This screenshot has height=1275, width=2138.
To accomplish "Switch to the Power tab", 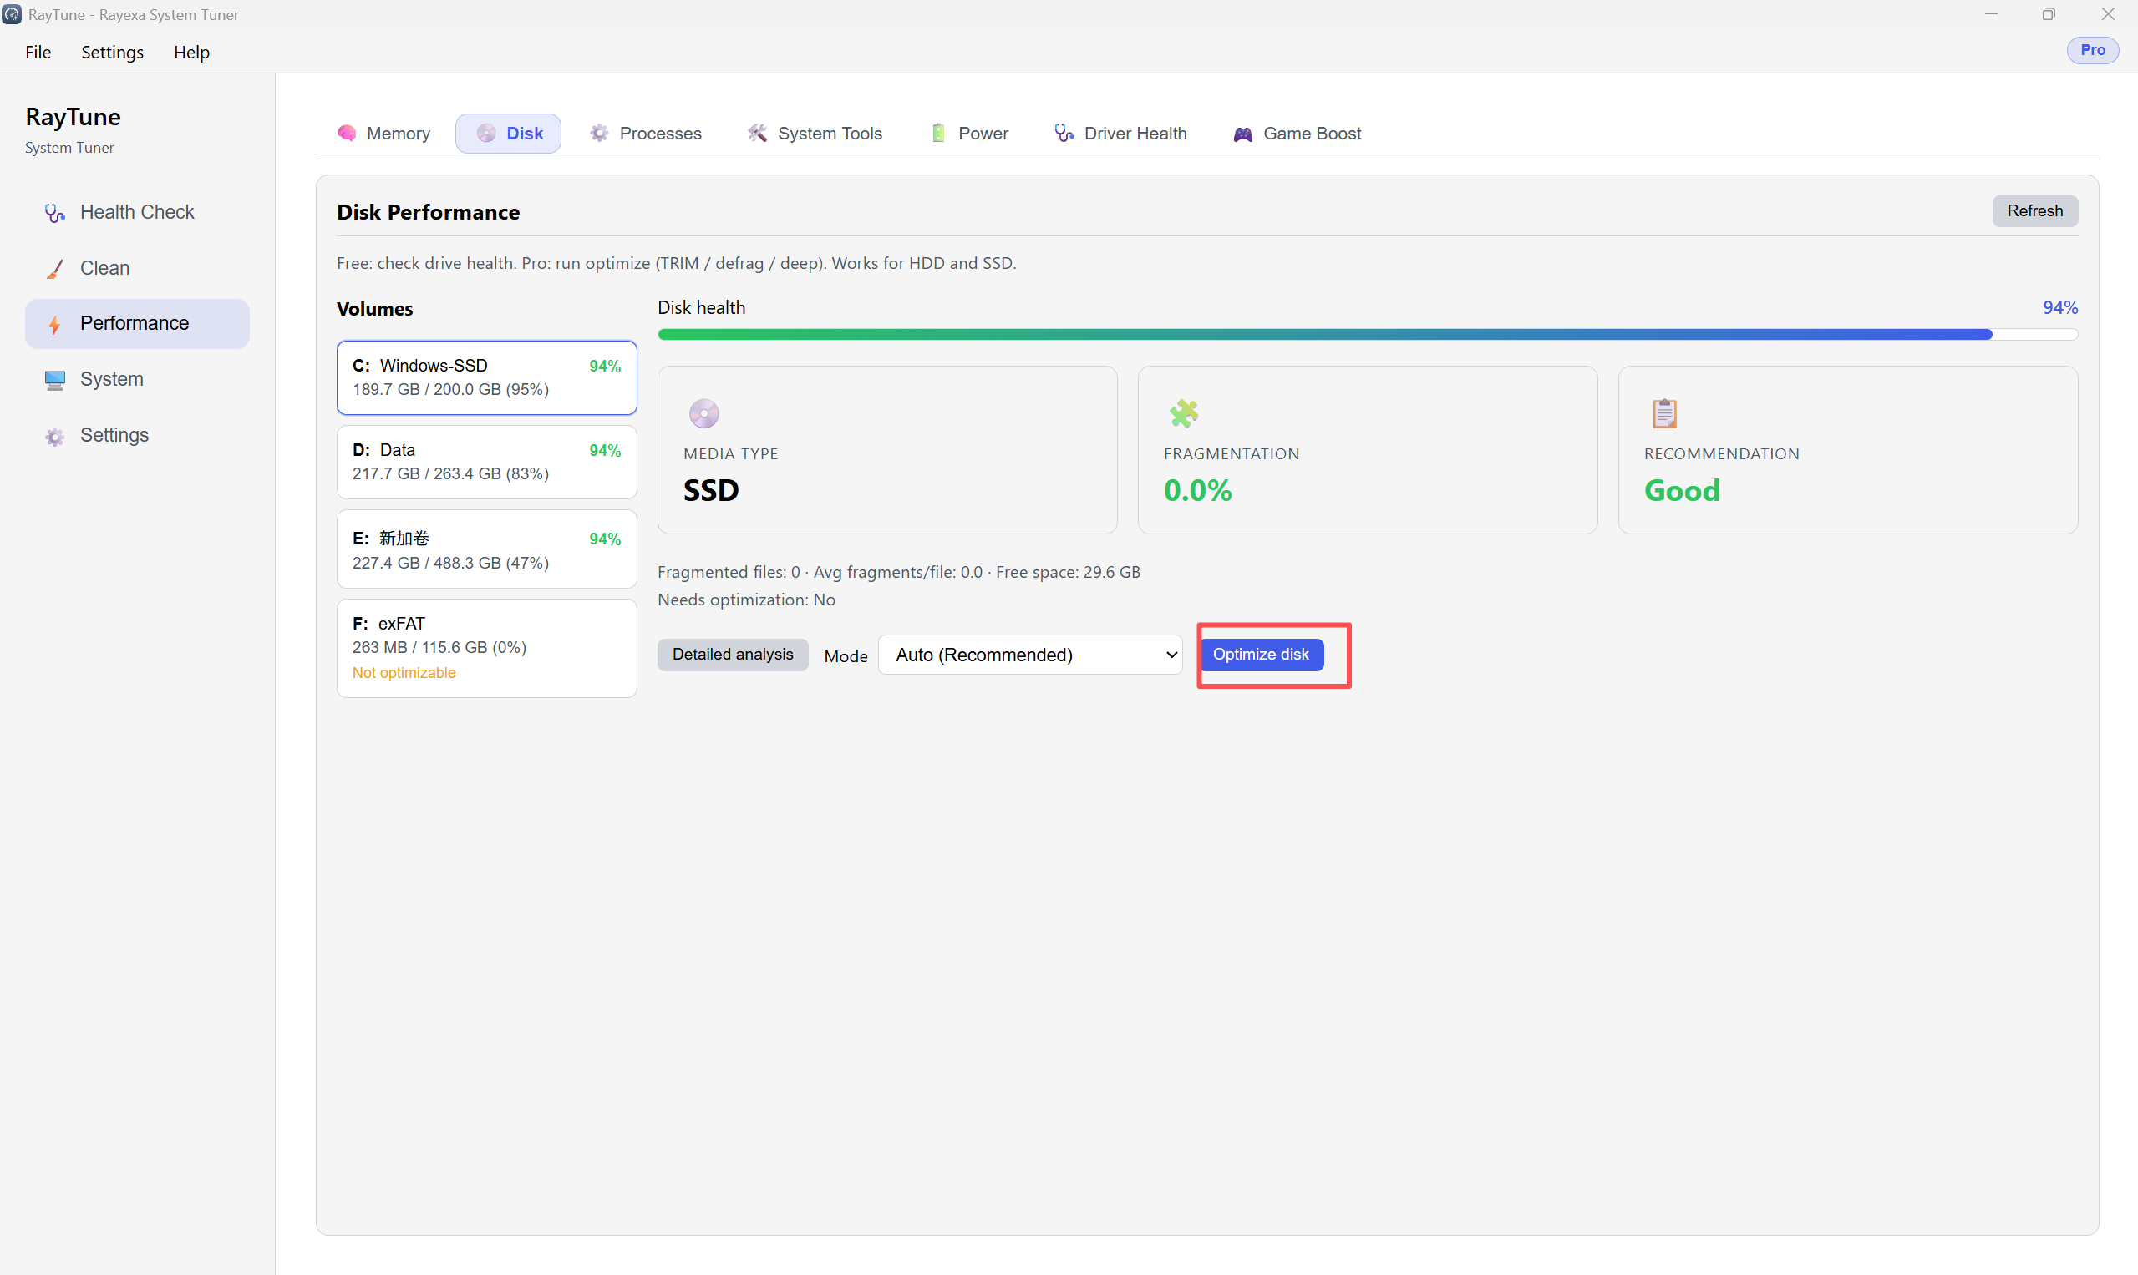I will pos(971,133).
